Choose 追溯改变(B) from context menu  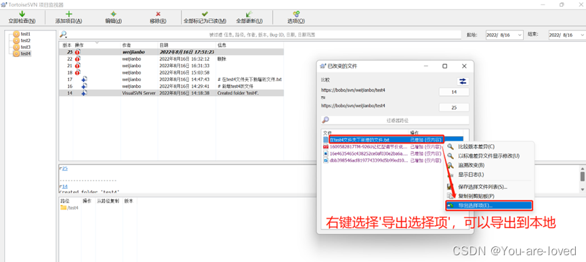click(490, 165)
